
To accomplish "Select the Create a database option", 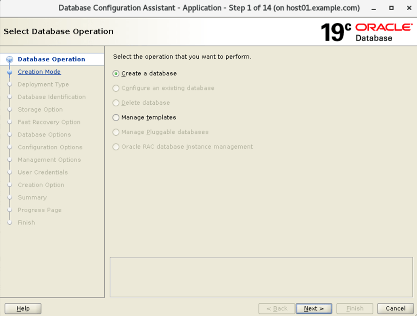I will (x=116, y=74).
